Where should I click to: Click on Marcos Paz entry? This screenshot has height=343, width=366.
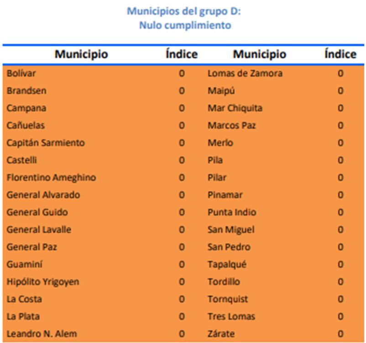point(232,125)
